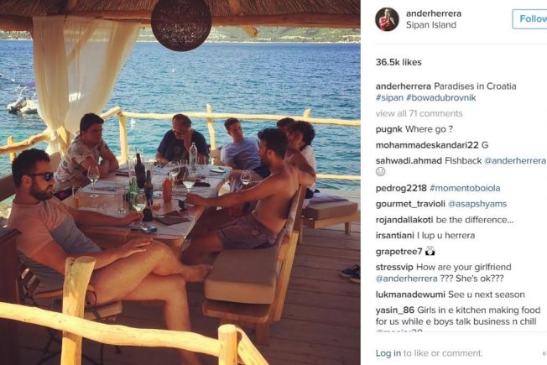Open the #sipan hashtag

[x=389, y=97]
